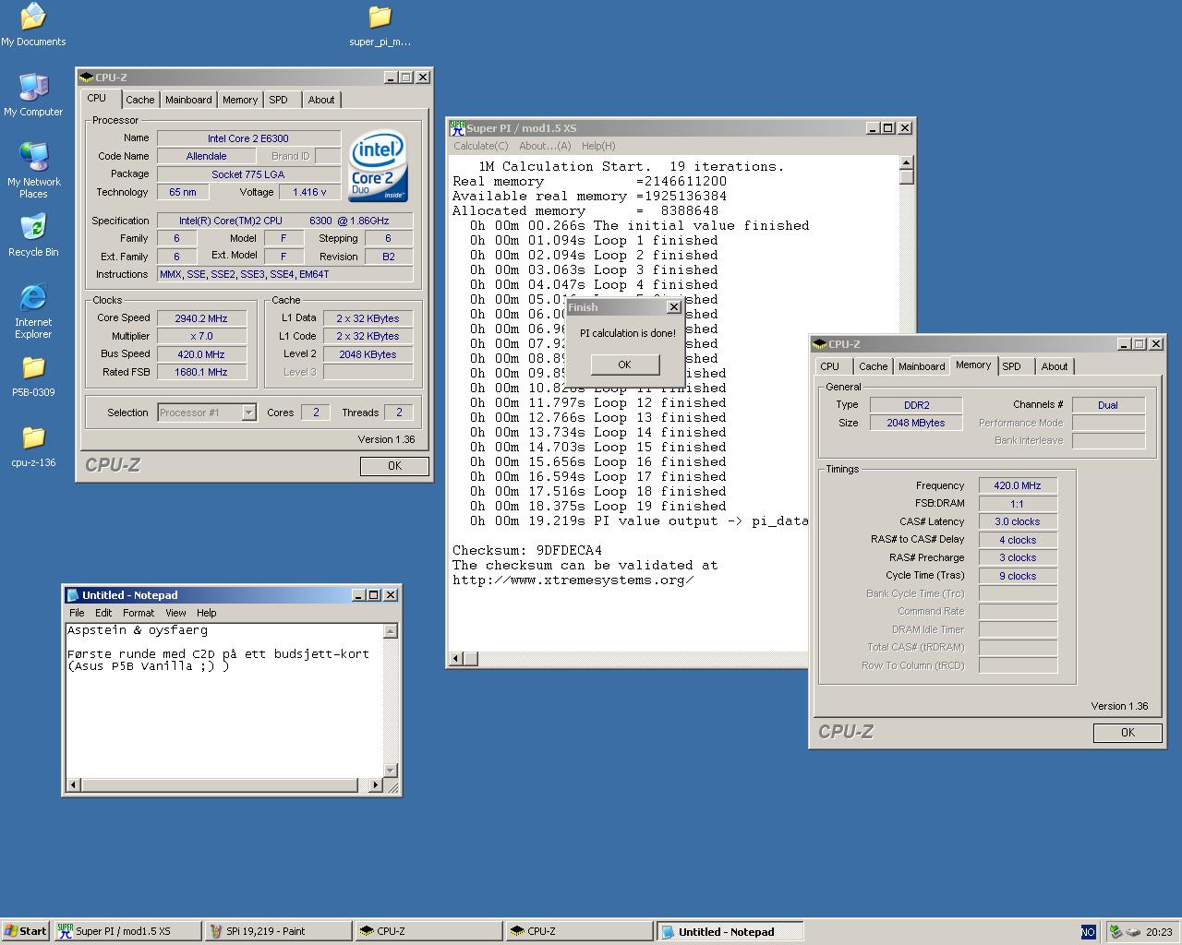Screen dimensions: 1182x945
Task: Open the Notepad Format menu
Action: pyautogui.click(x=139, y=613)
